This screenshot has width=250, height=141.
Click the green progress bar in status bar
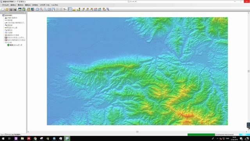click(201, 135)
